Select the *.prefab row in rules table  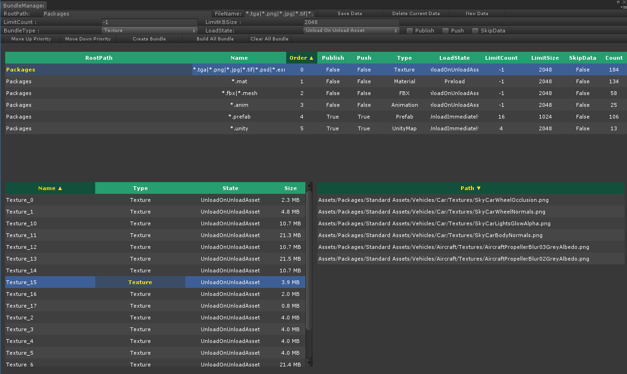tap(239, 117)
